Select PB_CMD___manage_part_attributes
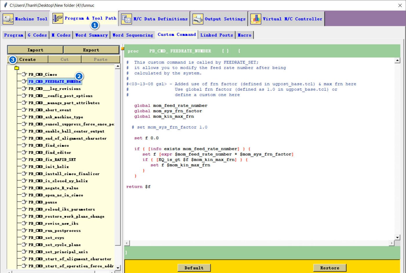Viewport: 406px width, 273px height. click(64, 103)
